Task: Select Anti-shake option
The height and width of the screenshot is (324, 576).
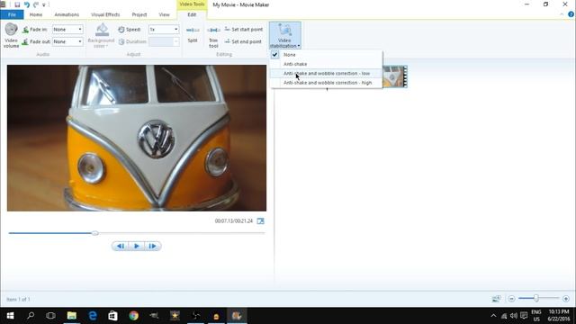Action: pos(326,64)
